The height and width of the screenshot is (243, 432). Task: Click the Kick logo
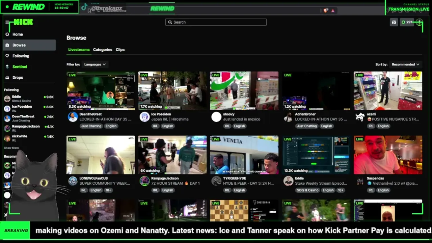pos(23,22)
